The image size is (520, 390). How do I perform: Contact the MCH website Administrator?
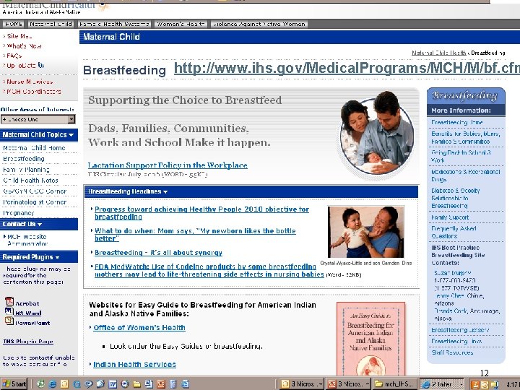click(x=27, y=240)
